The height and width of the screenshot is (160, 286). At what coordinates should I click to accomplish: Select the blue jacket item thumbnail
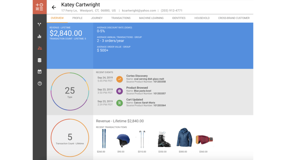tap(184, 137)
